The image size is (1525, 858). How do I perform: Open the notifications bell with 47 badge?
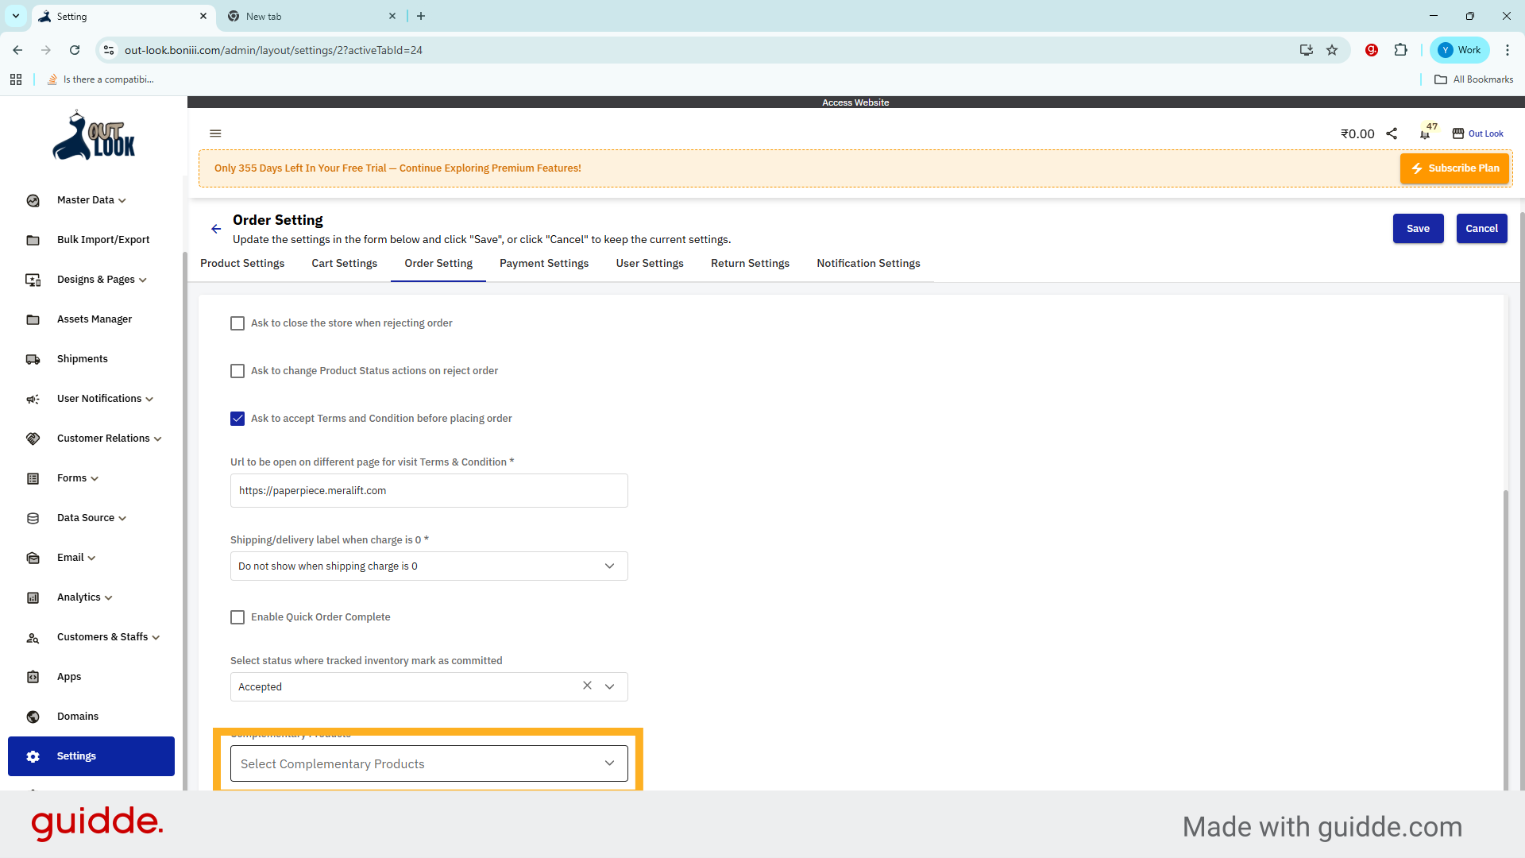point(1425,133)
